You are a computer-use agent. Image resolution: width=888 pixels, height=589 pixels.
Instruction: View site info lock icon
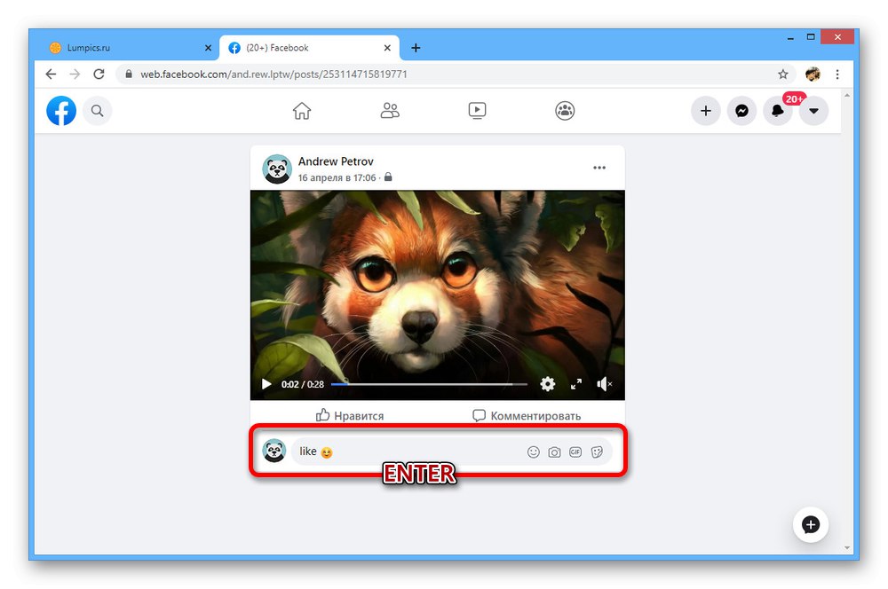click(x=129, y=75)
